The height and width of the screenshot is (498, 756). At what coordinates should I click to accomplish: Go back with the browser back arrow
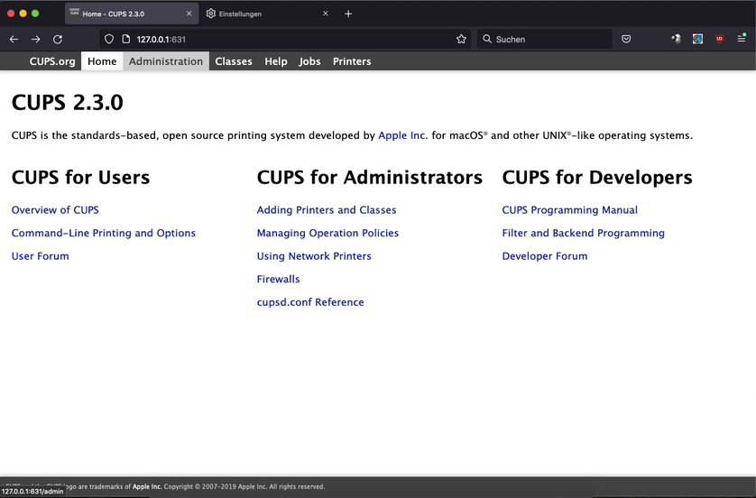coord(14,39)
